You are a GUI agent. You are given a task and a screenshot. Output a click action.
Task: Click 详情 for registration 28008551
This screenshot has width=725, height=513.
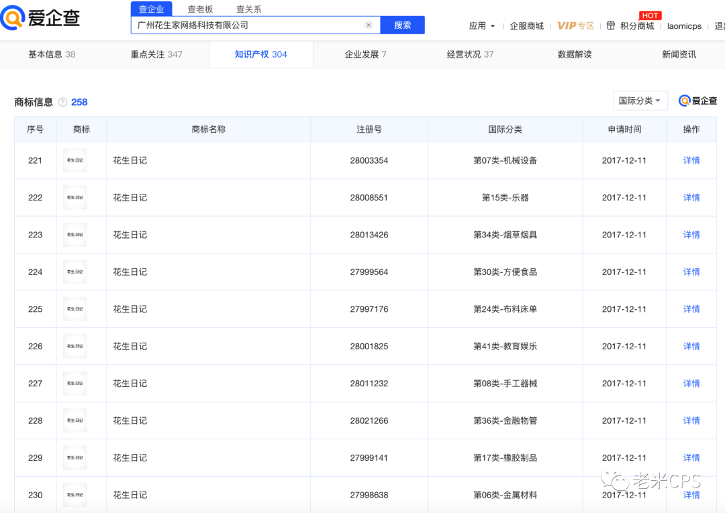(x=691, y=198)
